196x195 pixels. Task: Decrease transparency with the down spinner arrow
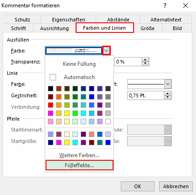[x=145, y=63]
